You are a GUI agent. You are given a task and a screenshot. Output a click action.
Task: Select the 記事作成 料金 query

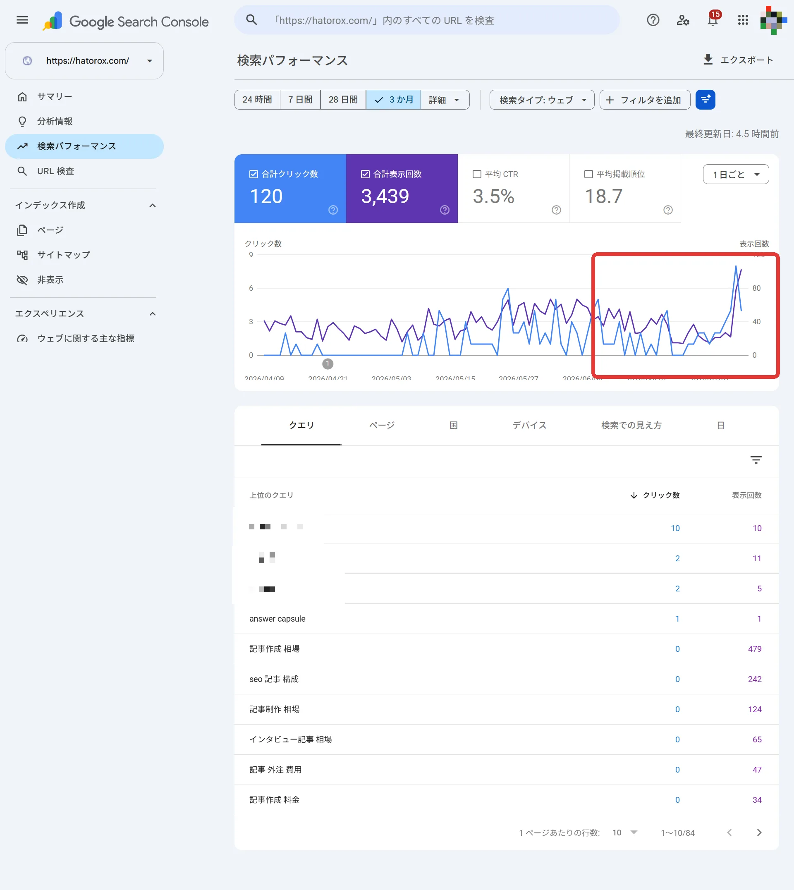click(507, 800)
